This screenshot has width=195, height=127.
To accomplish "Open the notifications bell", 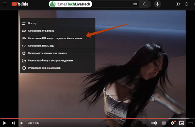I will click(x=187, y=4).
